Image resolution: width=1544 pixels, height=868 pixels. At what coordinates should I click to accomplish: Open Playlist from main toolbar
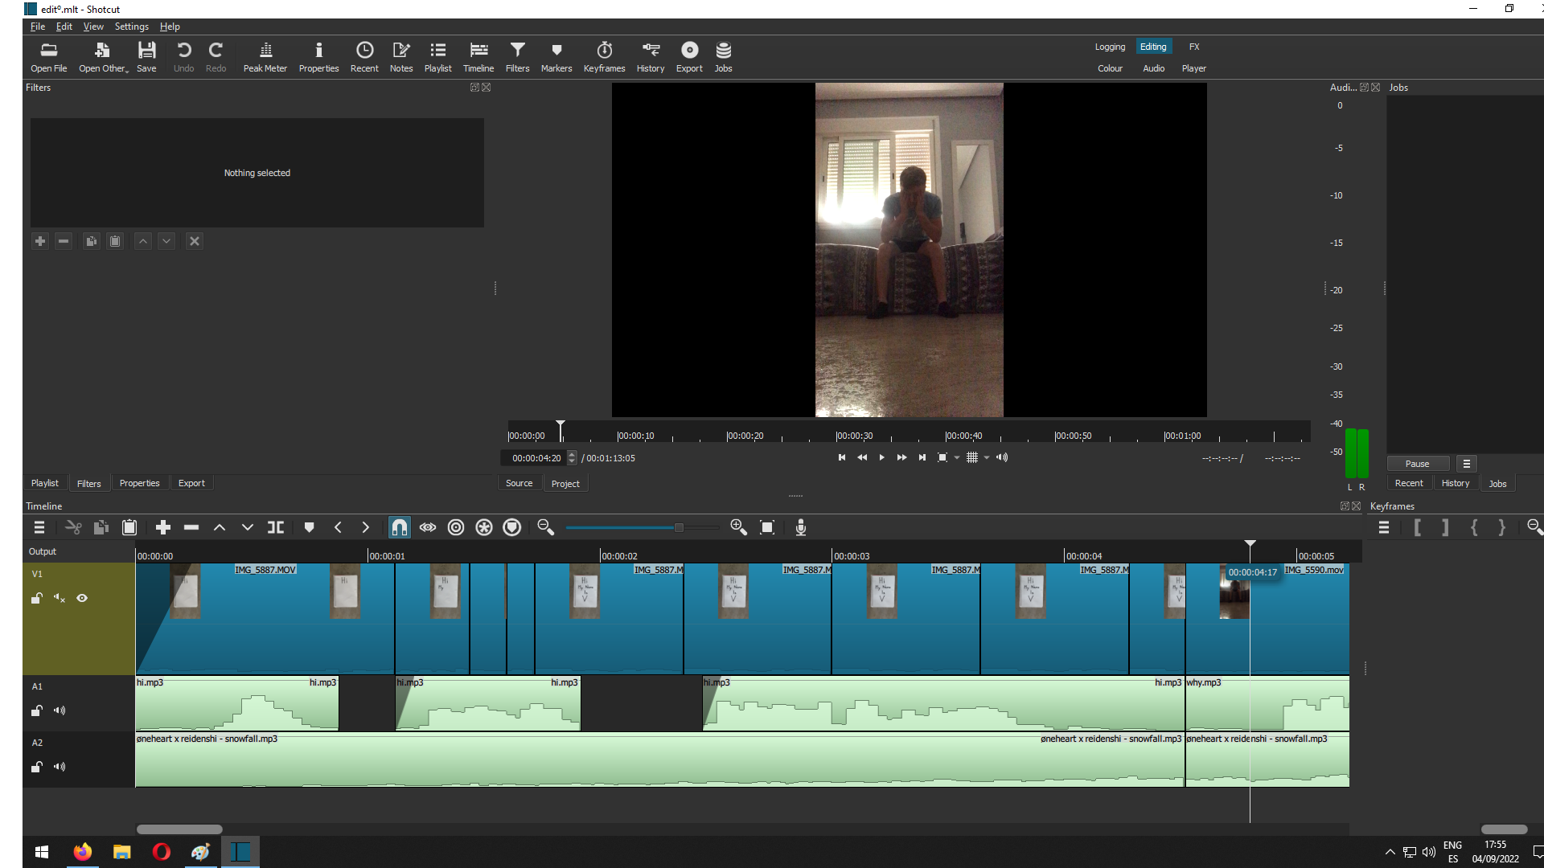coord(437,57)
